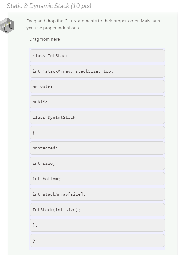181x255 pixels.
Task: Select the '};' closing brace with semicolon block
Action: pos(97,225)
